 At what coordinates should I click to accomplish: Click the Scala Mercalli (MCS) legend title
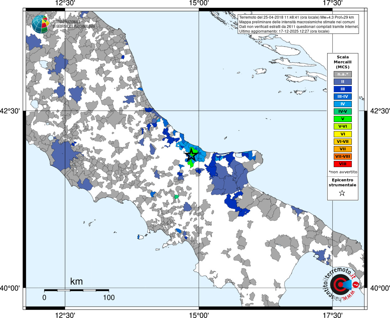[343, 62]
